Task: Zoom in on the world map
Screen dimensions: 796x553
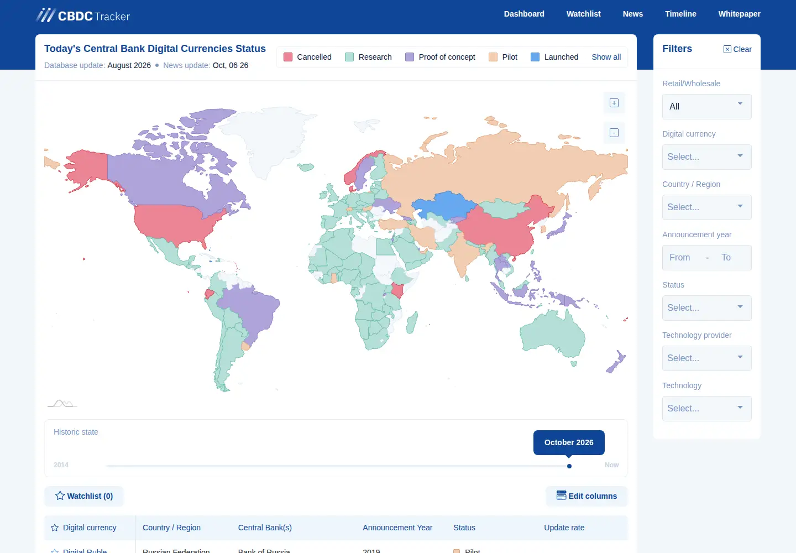Action: [x=614, y=103]
